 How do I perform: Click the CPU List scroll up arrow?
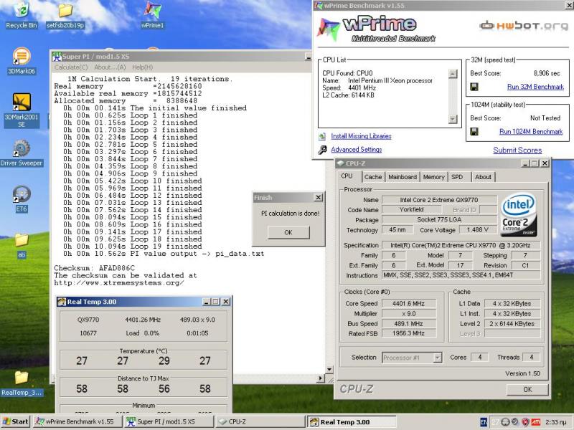point(453,74)
